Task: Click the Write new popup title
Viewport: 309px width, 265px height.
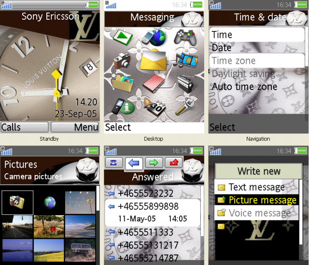Action: pyautogui.click(x=259, y=171)
